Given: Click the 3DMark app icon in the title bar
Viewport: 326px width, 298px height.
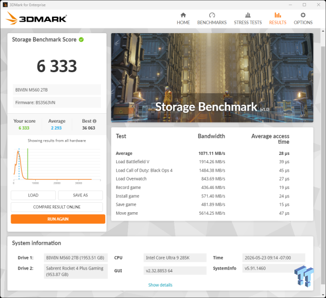Looking at the screenshot, I should pos(5,5).
